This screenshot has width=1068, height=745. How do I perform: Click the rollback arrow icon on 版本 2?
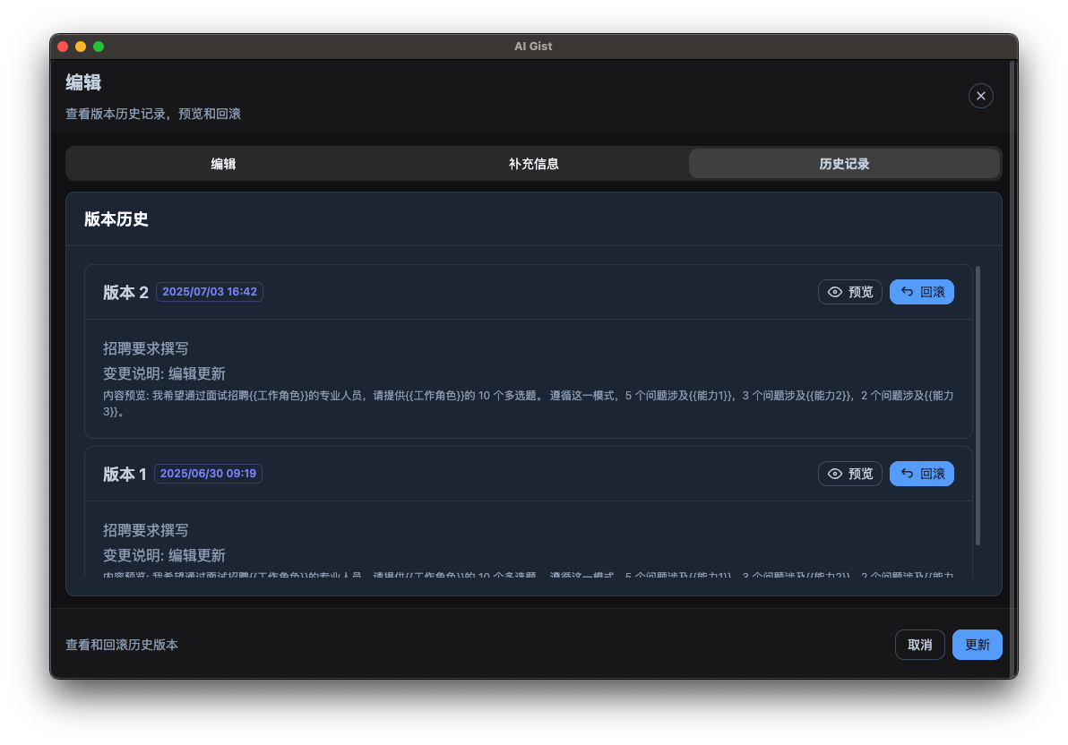click(909, 291)
